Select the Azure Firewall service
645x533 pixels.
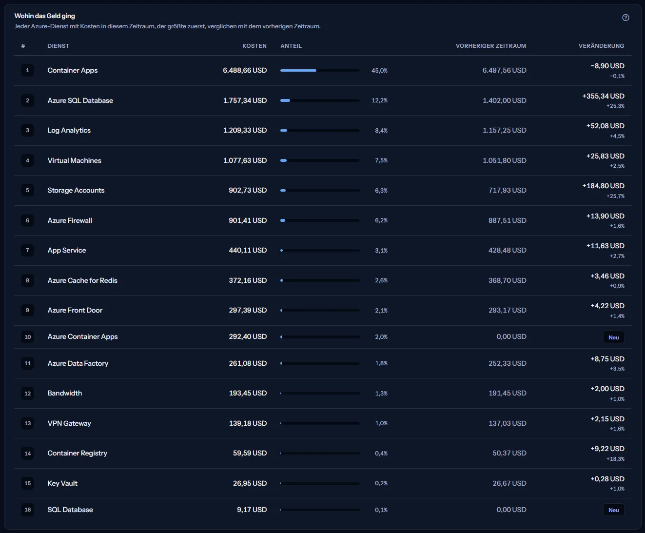click(x=70, y=220)
